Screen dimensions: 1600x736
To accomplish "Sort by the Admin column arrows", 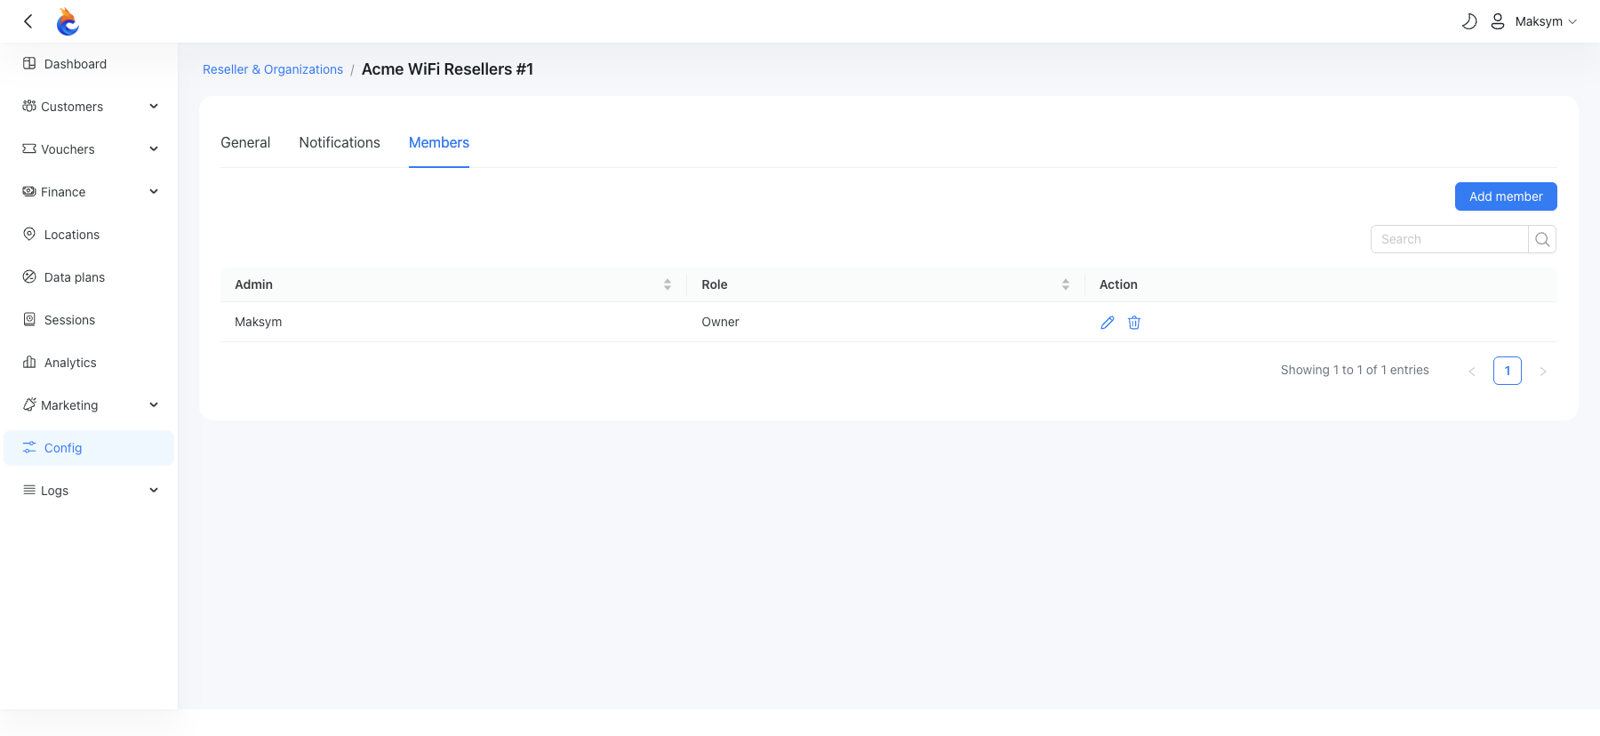I will click(668, 284).
